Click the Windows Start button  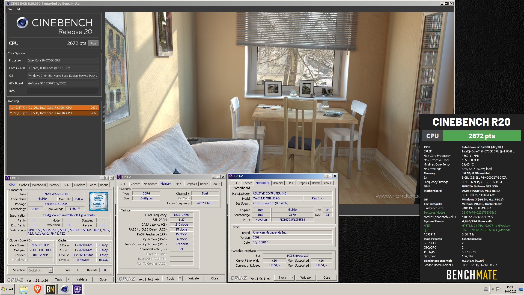7,289
